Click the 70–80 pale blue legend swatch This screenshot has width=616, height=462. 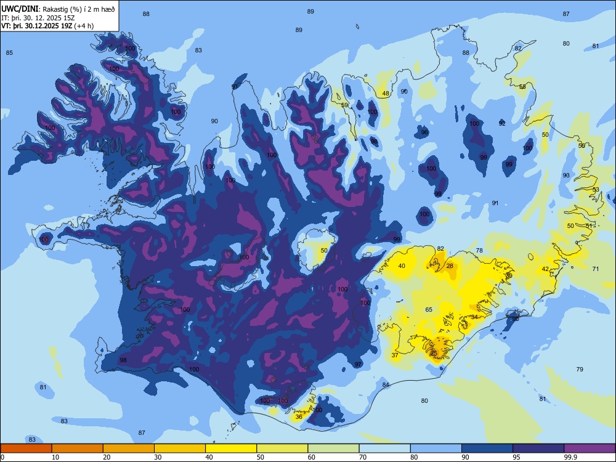[384, 448]
